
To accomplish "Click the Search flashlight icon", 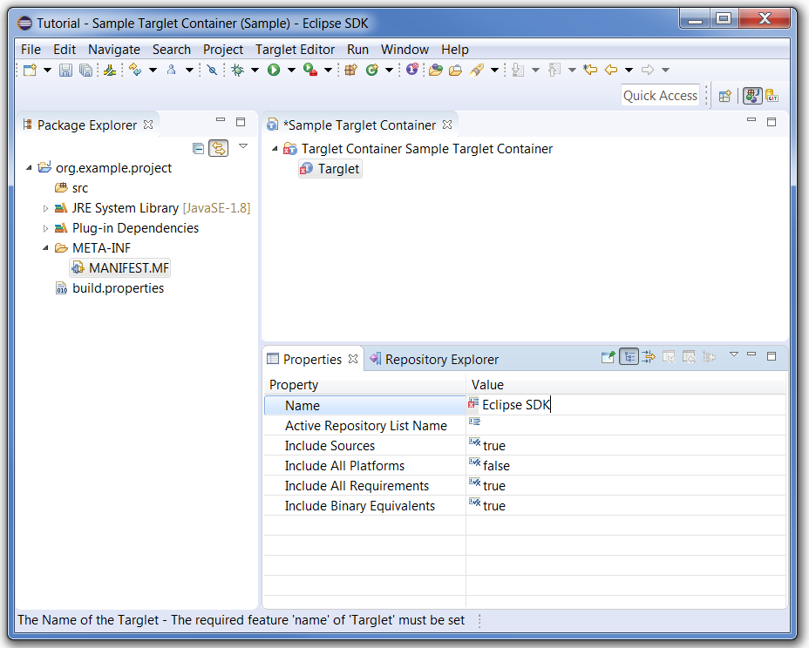I will 477,70.
